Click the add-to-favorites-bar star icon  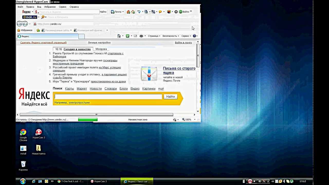tap(38, 30)
